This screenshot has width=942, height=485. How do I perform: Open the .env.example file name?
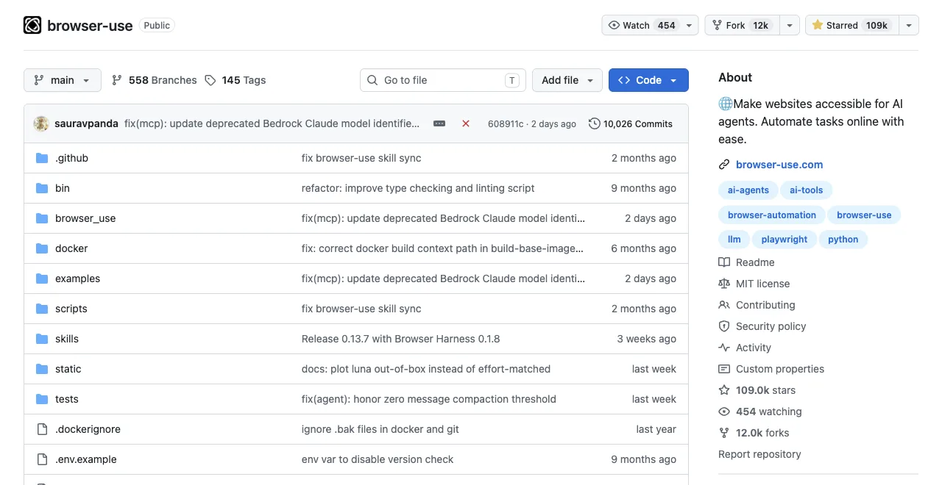(x=86, y=459)
